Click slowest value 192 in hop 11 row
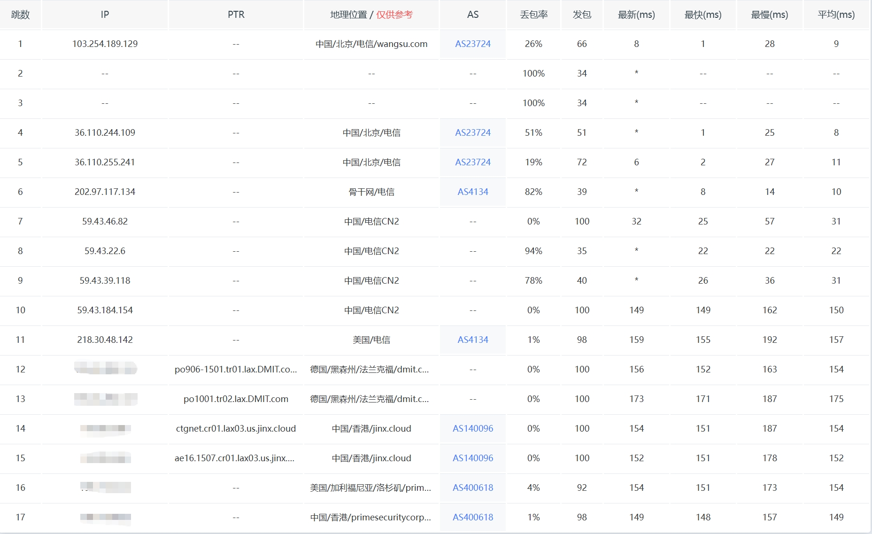Viewport: 872px width, 534px height. pos(770,340)
